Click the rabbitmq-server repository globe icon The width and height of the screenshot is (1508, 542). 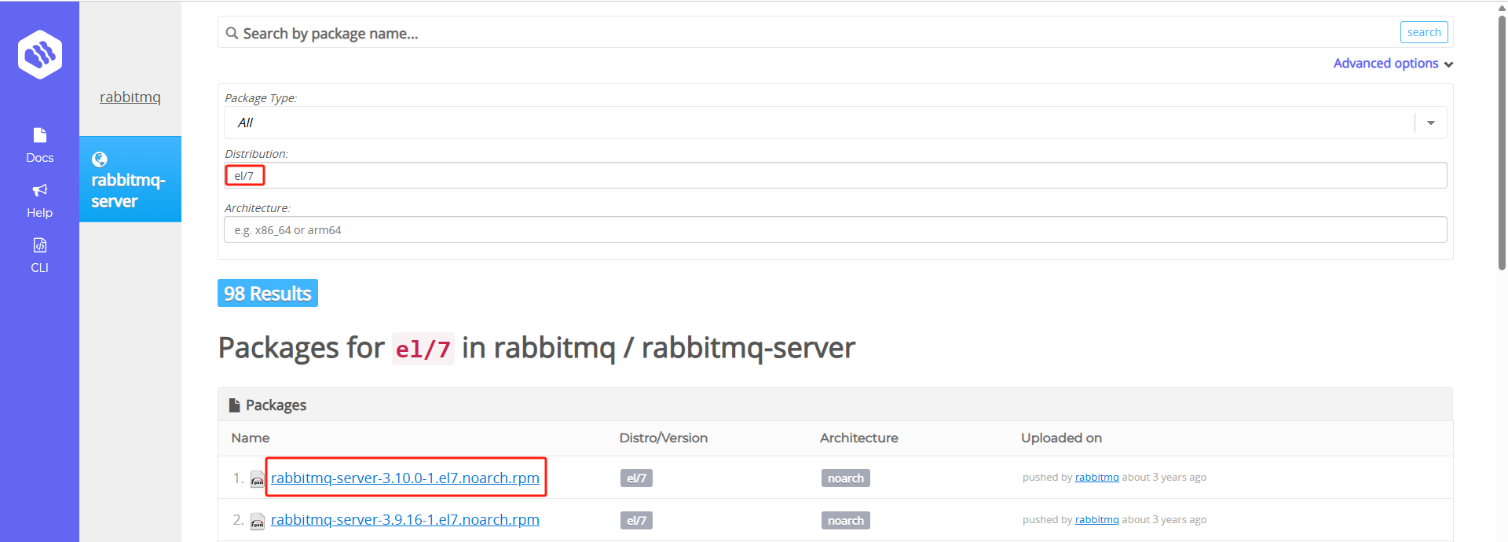[100, 159]
